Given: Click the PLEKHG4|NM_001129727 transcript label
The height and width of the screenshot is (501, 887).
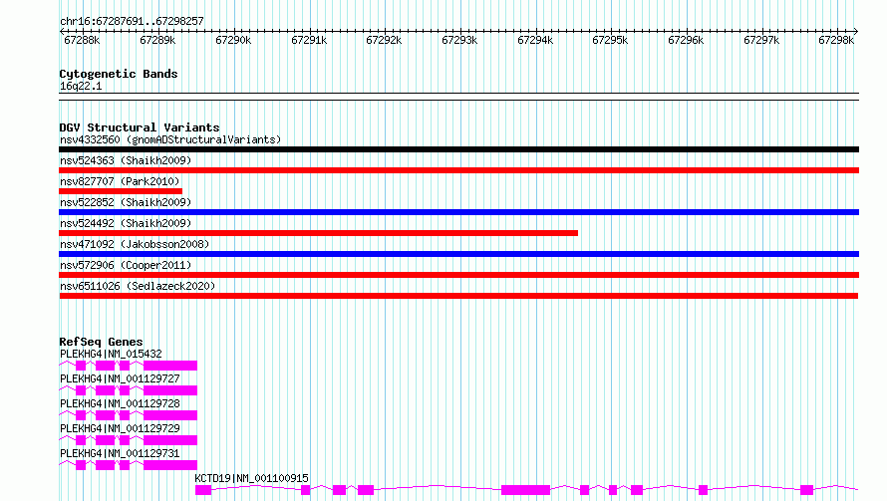Looking at the screenshot, I should coord(120,378).
